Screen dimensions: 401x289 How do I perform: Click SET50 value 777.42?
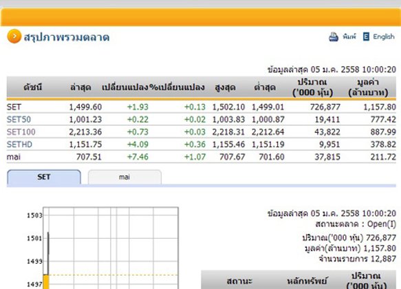383,120
